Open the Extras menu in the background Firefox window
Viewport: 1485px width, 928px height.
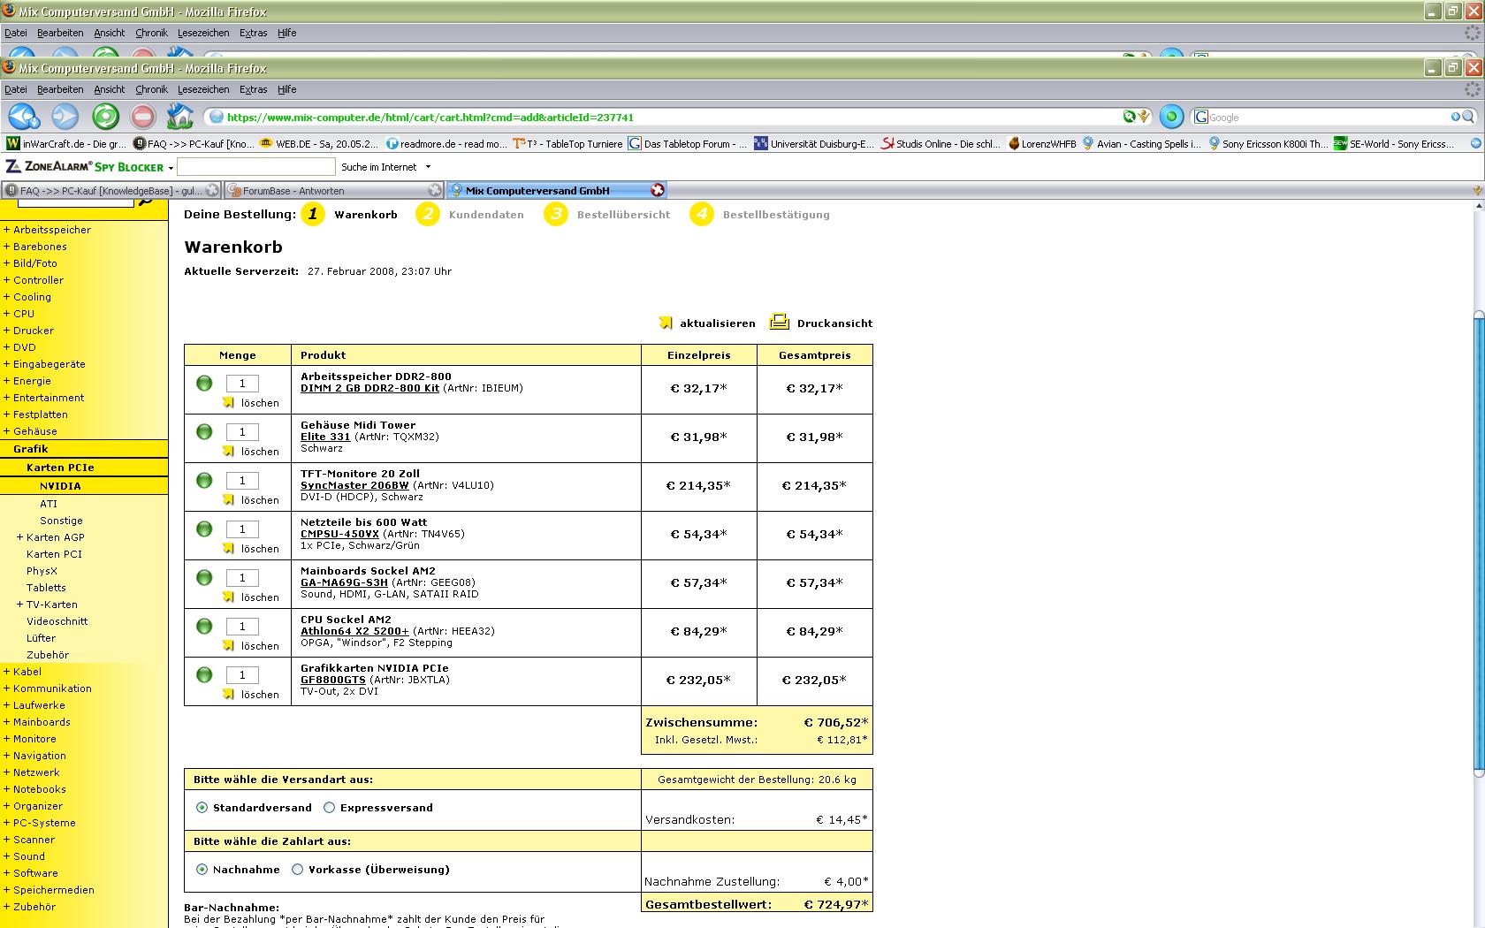[253, 33]
